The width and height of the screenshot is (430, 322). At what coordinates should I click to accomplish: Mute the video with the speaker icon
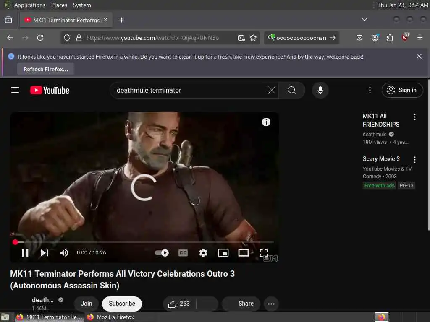64,253
